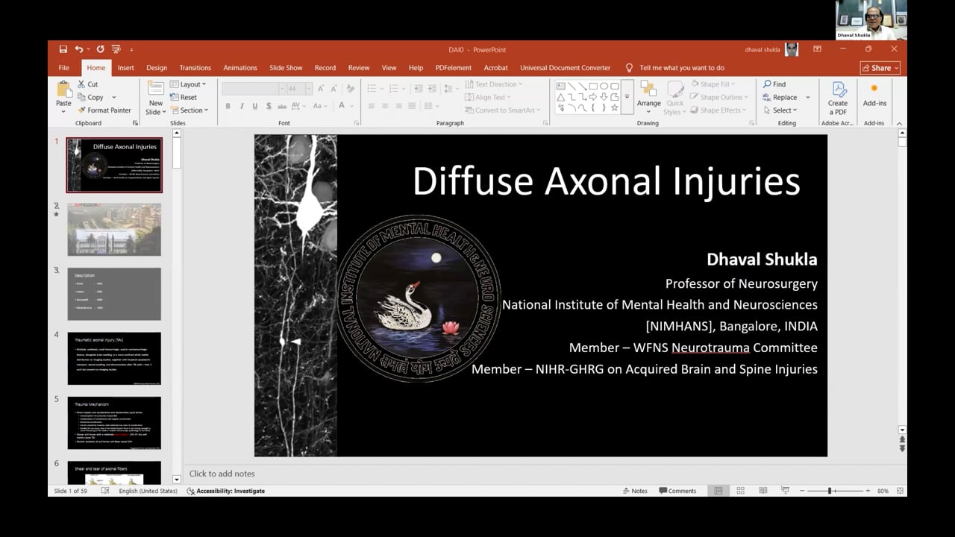Open Arrange dropdown menu
Viewport: 955px width, 537px height.
click(x=648, y=98)
